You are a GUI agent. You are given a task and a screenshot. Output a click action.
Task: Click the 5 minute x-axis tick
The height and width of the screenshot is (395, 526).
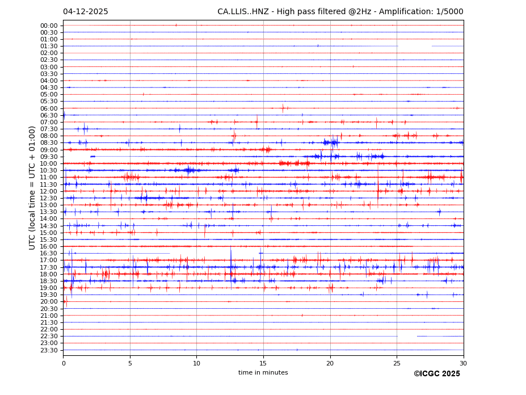(x=130, y=363)
